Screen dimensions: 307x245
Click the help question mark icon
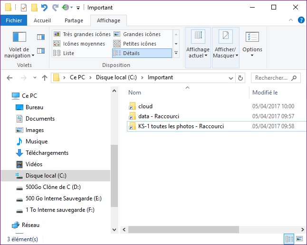(301, 20)
